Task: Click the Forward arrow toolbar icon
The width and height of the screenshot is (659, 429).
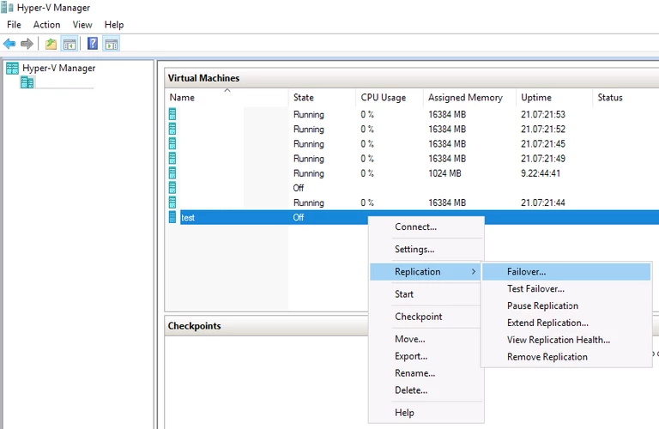Action: 27,44
